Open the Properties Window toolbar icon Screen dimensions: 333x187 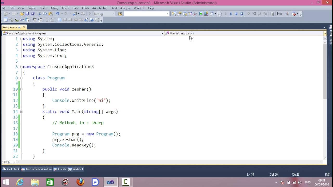(179, 14)
